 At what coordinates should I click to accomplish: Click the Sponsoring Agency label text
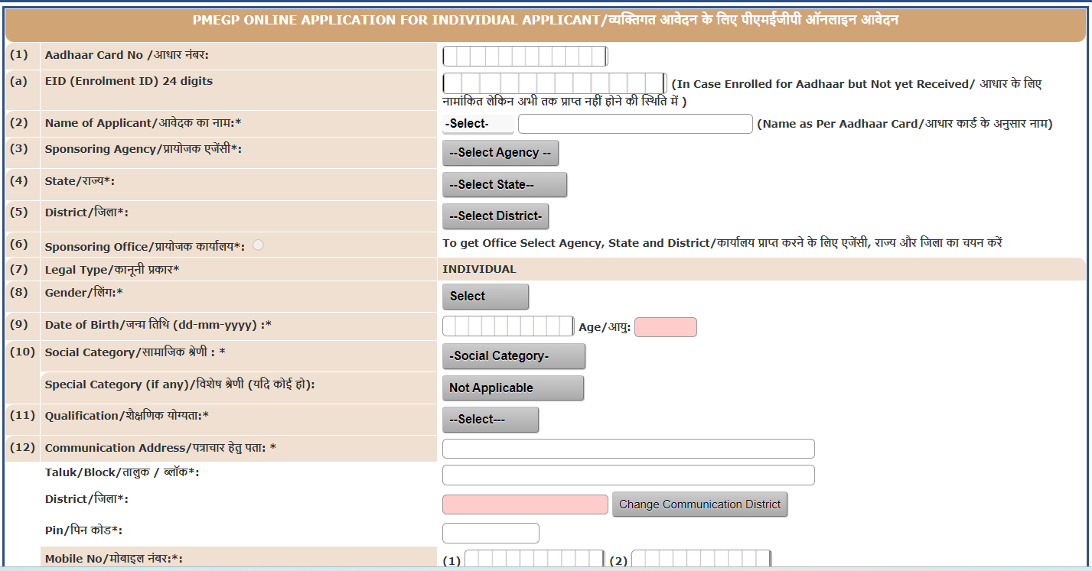[x=144, y=149]
